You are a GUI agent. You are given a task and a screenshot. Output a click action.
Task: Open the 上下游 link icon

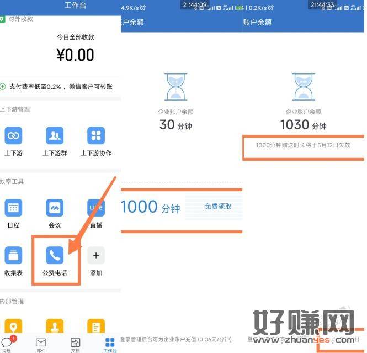click(x=14, y=135)
